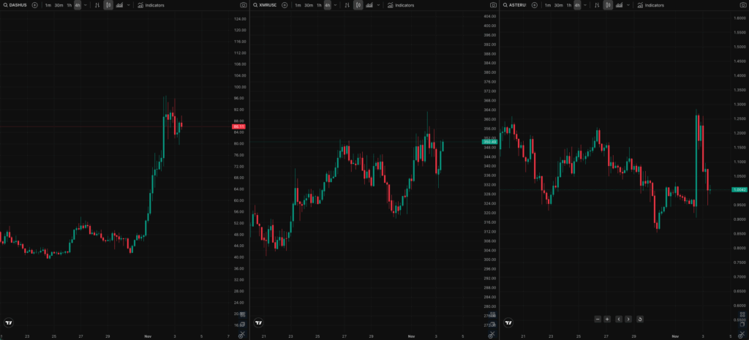Image resolution: width=749 pixels, height=340 pixels.
Task: Click the grid layout icon at ASTER chart corner
Action: click(x=742, y=314)
